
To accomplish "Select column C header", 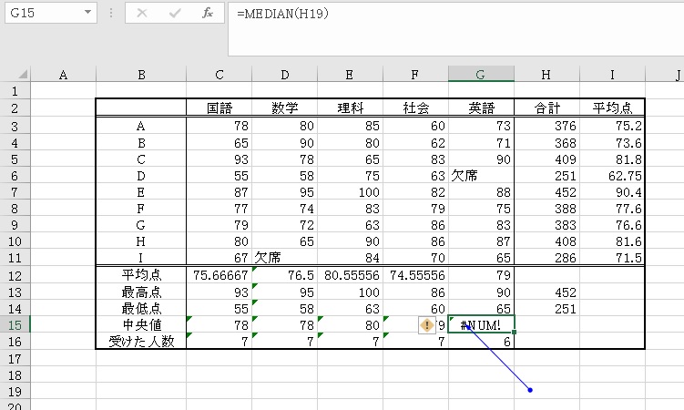I will [x=219, y=75].
